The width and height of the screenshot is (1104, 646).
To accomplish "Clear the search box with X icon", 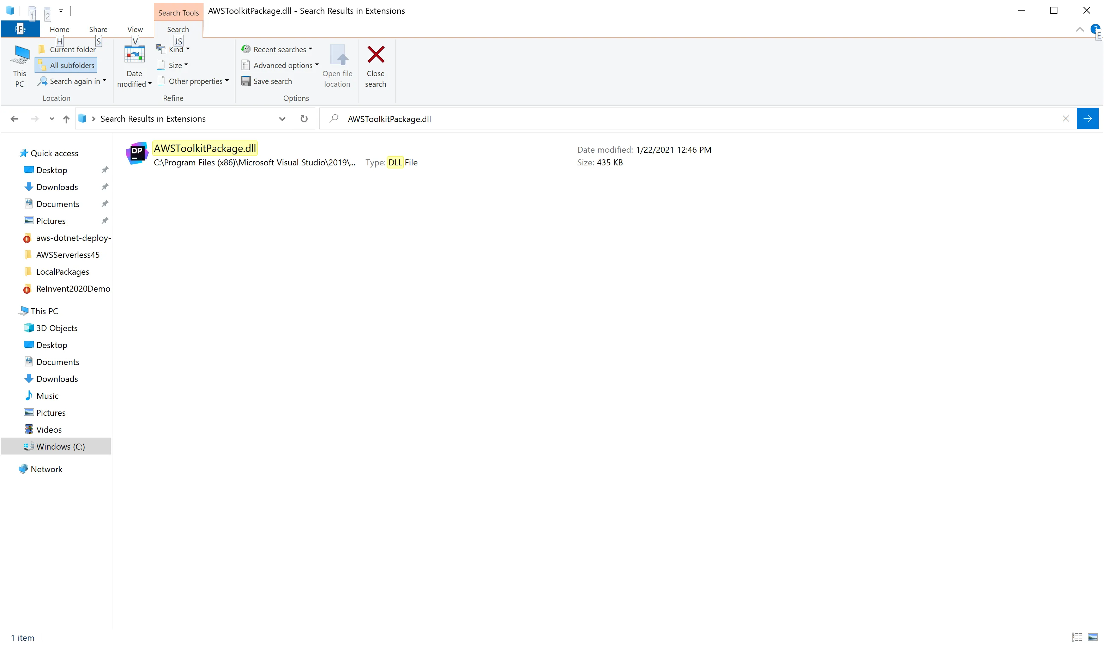I will click(1066, 119).
